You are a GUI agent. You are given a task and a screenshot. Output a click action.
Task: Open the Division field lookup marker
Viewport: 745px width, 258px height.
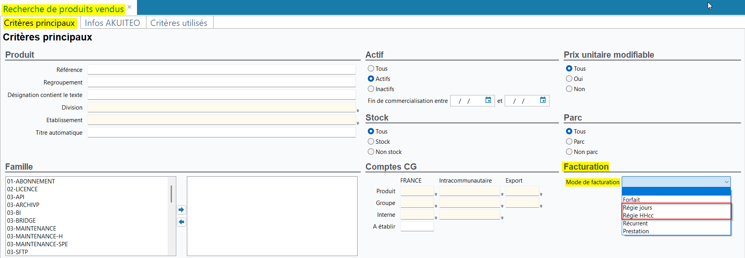(358, 110)
